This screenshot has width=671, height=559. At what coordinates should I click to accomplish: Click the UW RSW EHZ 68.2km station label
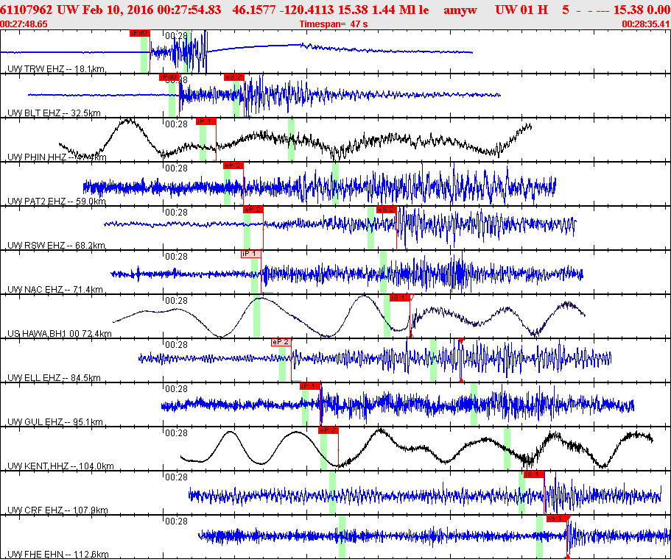pos(56,246)
